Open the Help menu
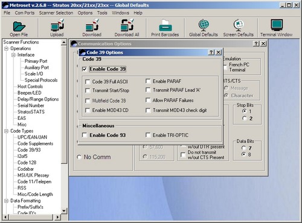302x223 pixels. [138, 13]
